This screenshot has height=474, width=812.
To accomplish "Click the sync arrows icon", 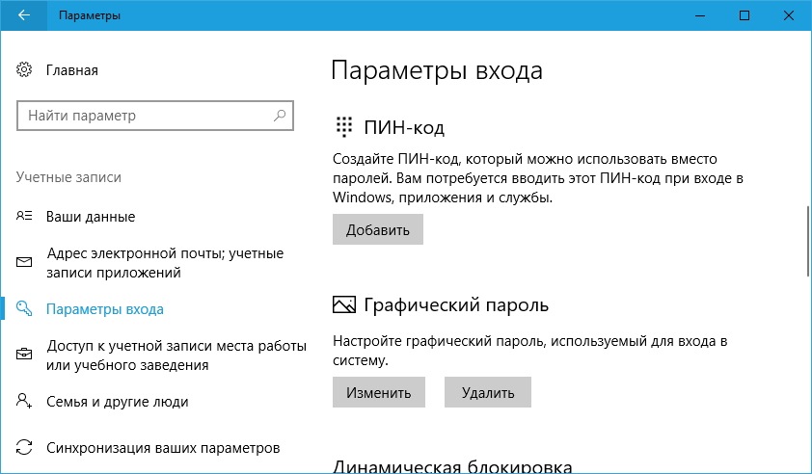I will (24, 447).
